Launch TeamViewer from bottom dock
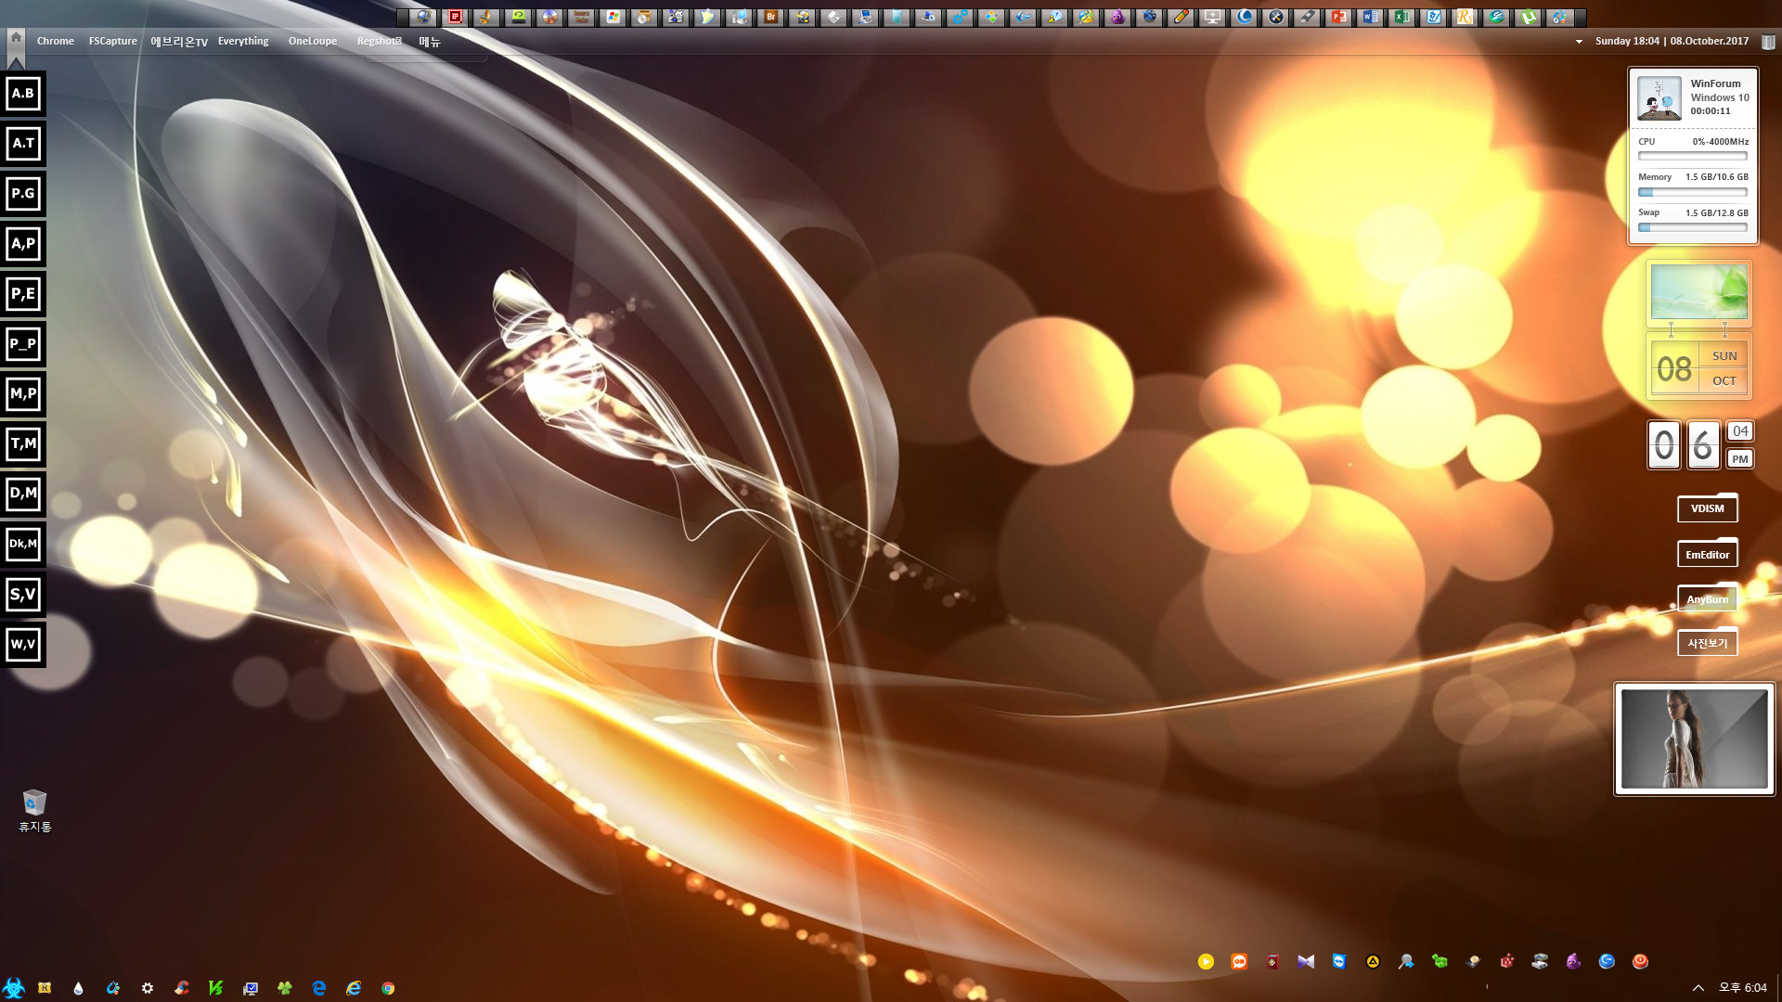This screenshot has width=1782, height=1002. tap(1339, 962)
